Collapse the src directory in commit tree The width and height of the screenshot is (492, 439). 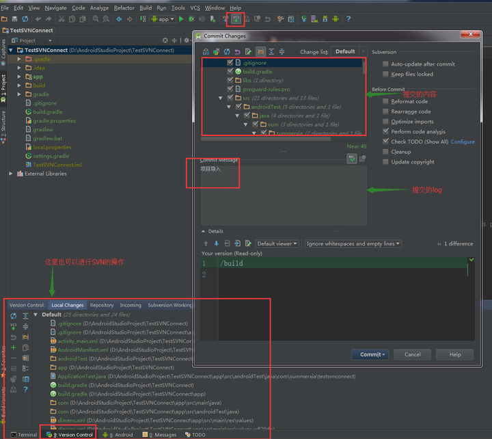[x=221, y=98]
